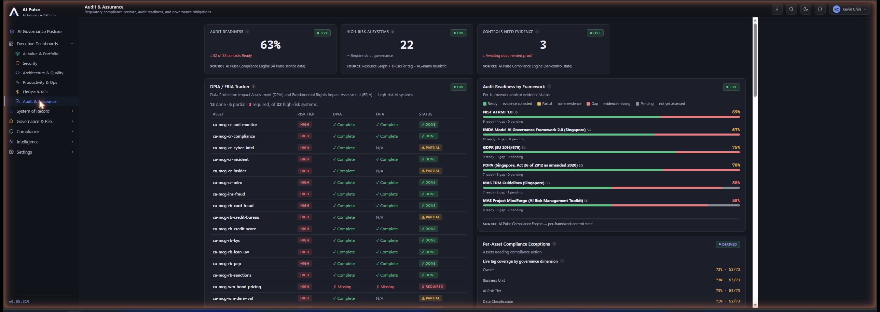
Task: Expand Intelligence section chevron
Action: tap(72, 142)
